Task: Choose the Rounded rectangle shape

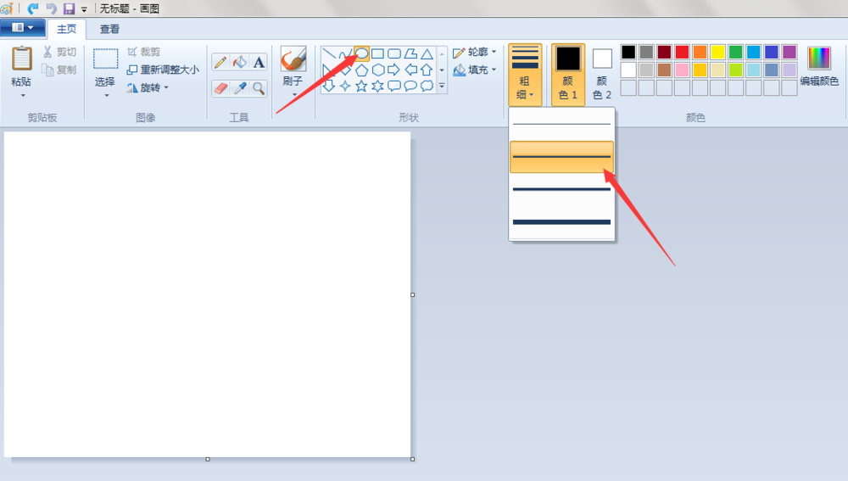Action: click(394, 53)
